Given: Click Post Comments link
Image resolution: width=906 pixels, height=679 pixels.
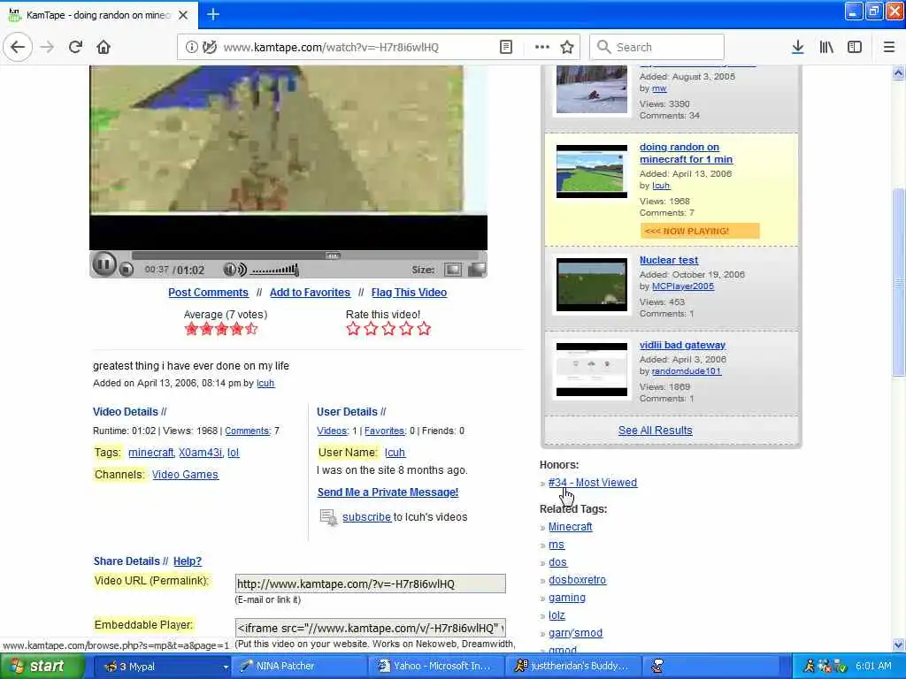Looking at the screenshot, I should click(x=208, y=293).
